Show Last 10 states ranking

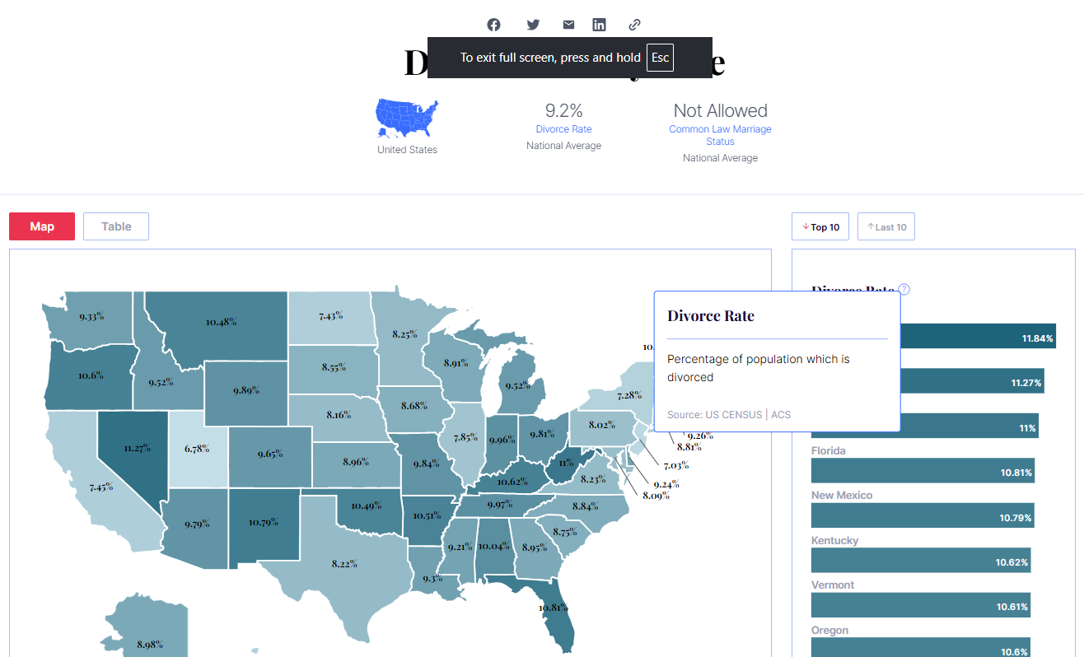click(886, 226)
